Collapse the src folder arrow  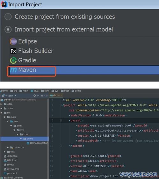1,113
